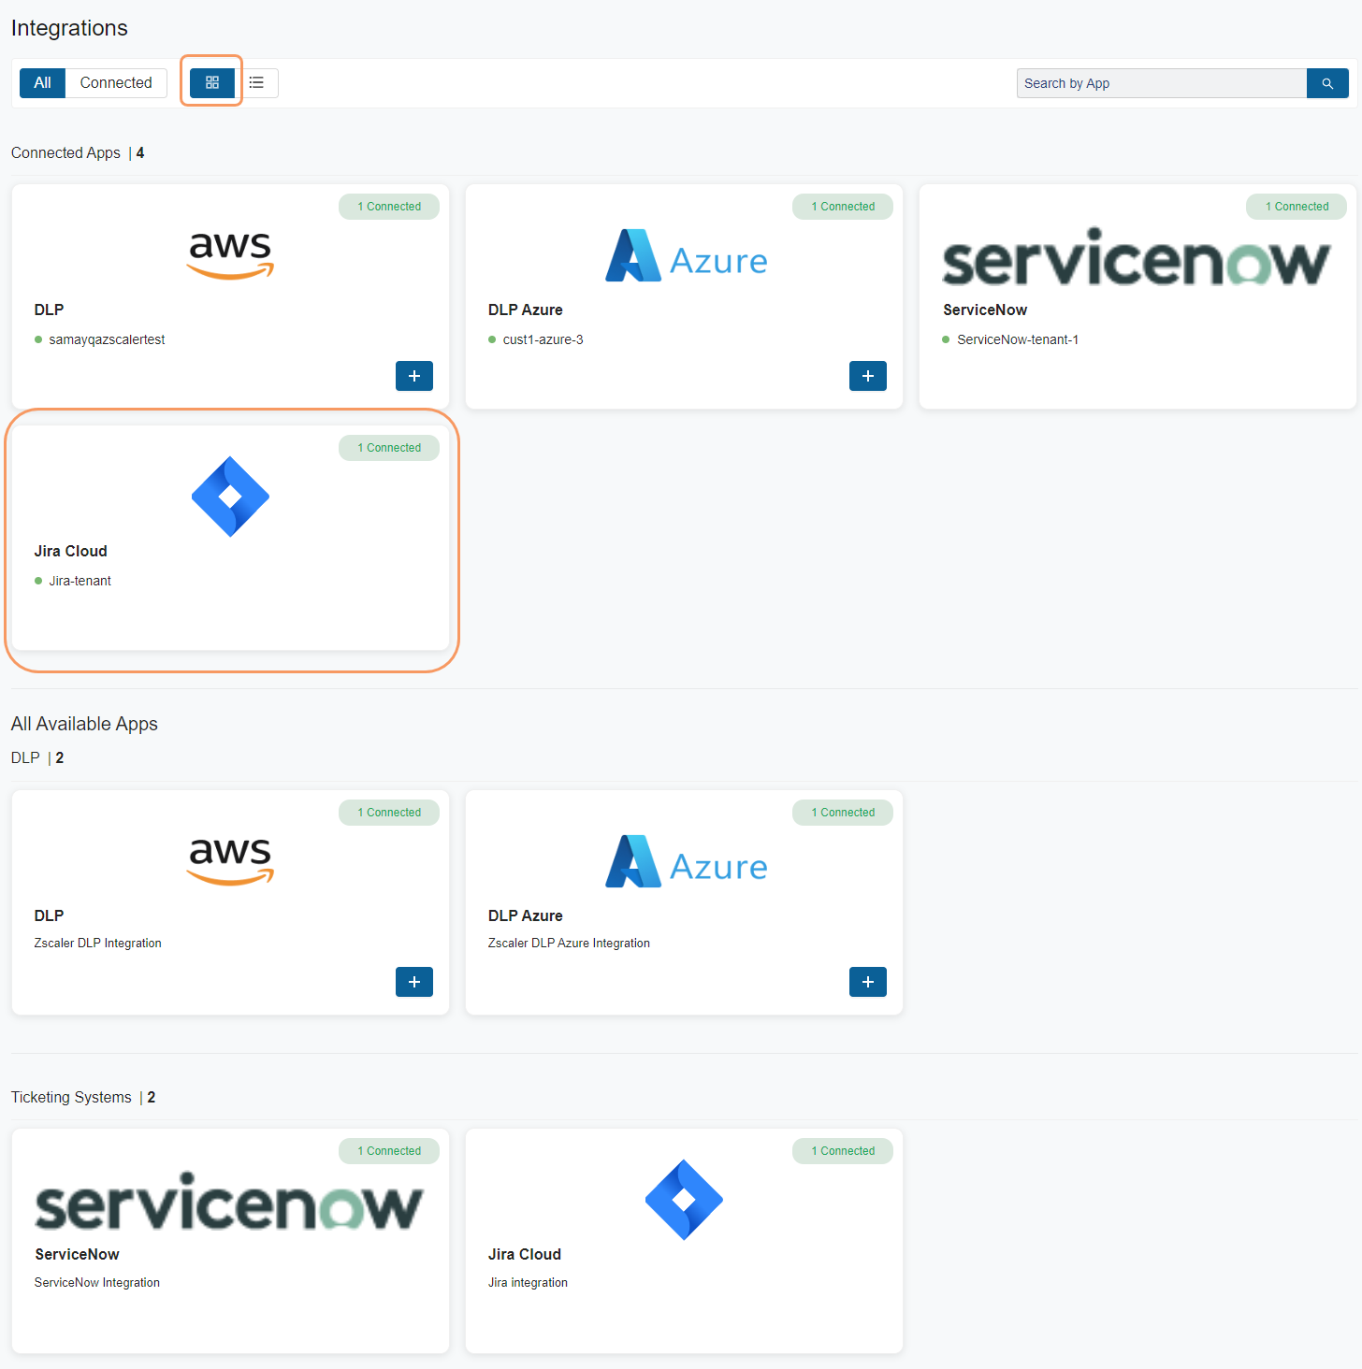Screen dimensions: 1362x1369
Task: Add tenant on connected DLP Azure card
Action: coord(867,376)
